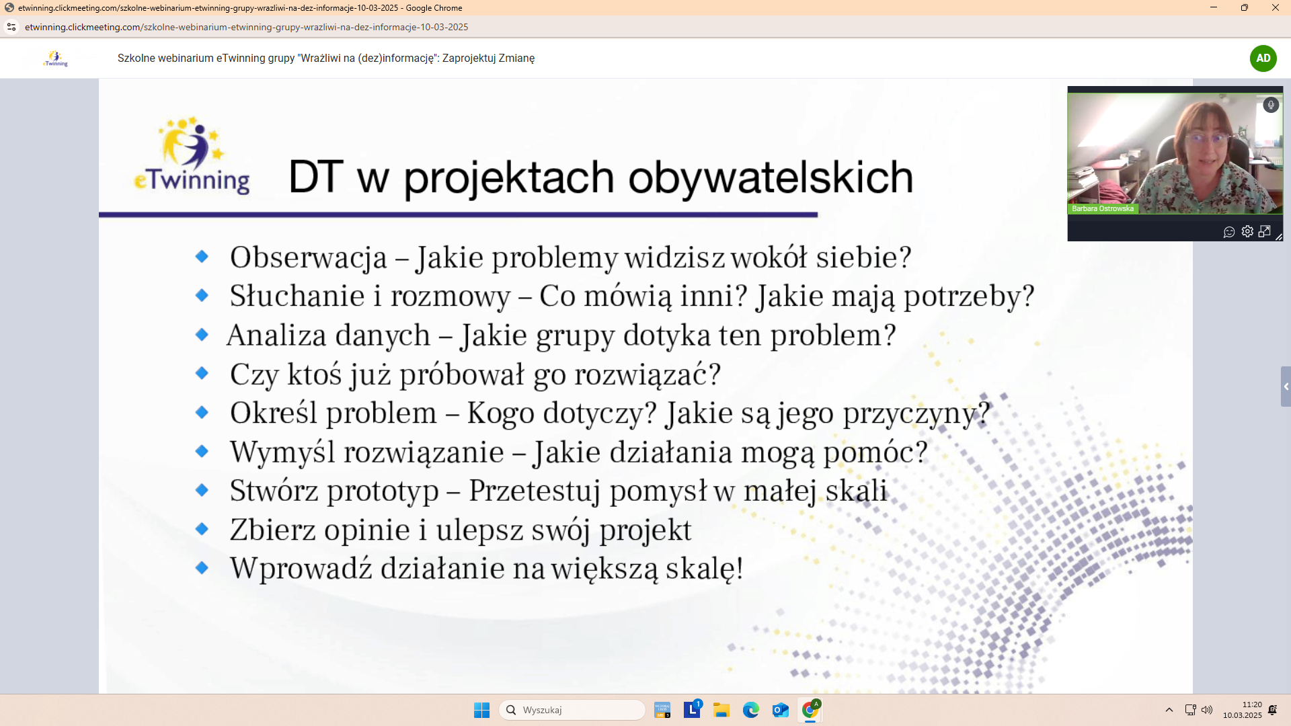The width and height of the screenshot is (1291, 726).
Task: Click the volume icon in the system tray
Action: (1207, 710)
